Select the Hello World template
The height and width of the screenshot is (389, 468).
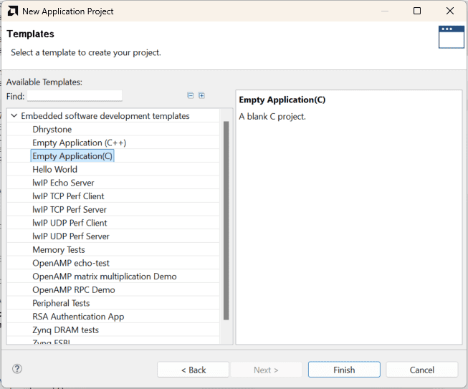[x=54, y=170]
